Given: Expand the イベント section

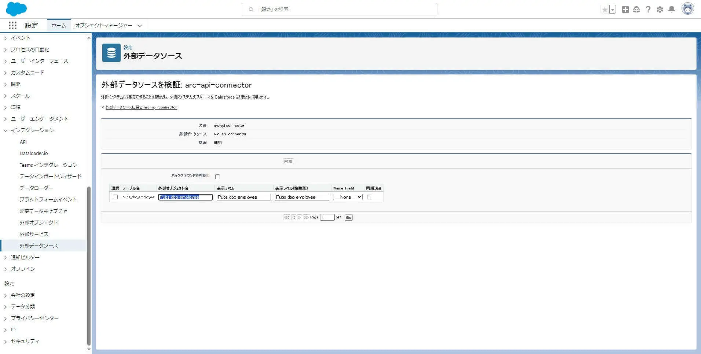Looking at the screenshot, I should 5,38.
